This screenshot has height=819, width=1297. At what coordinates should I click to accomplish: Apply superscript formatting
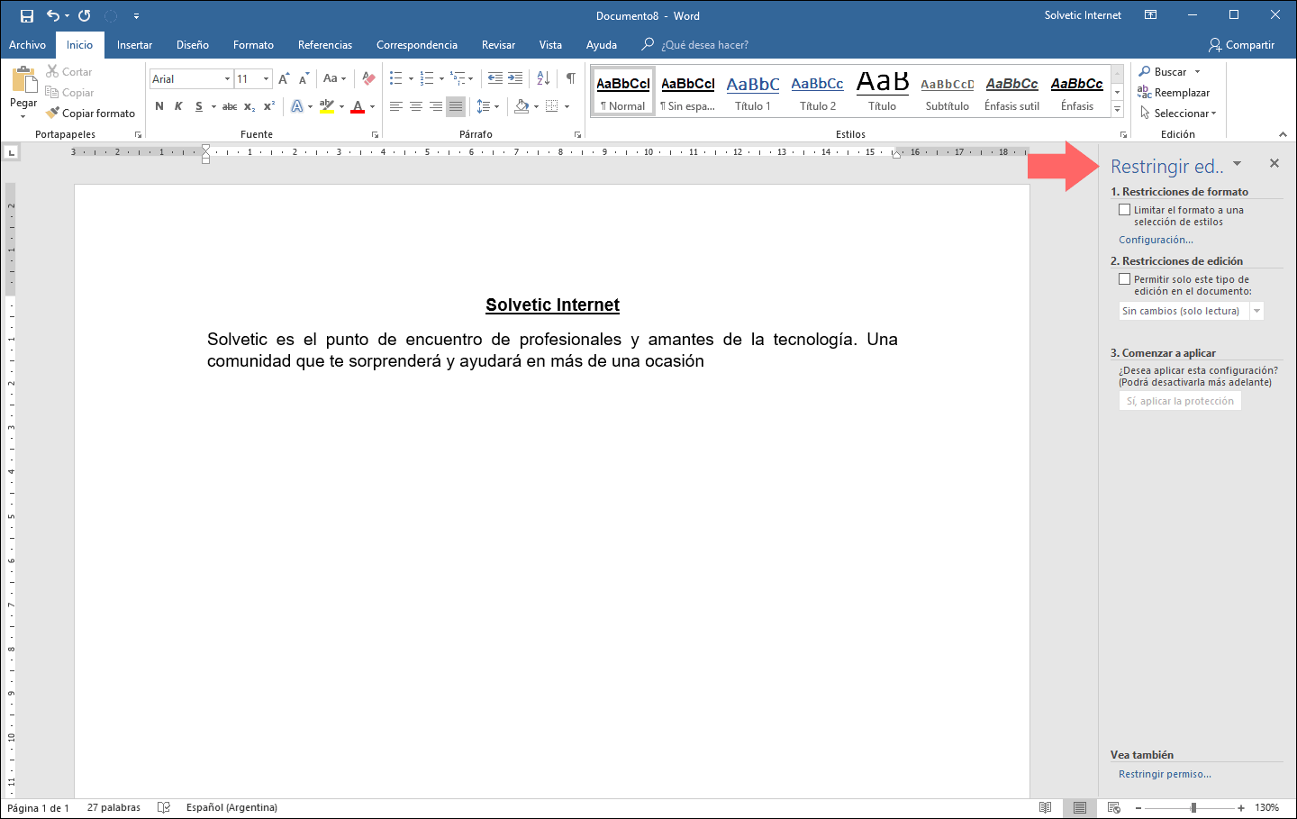point(269,106)
